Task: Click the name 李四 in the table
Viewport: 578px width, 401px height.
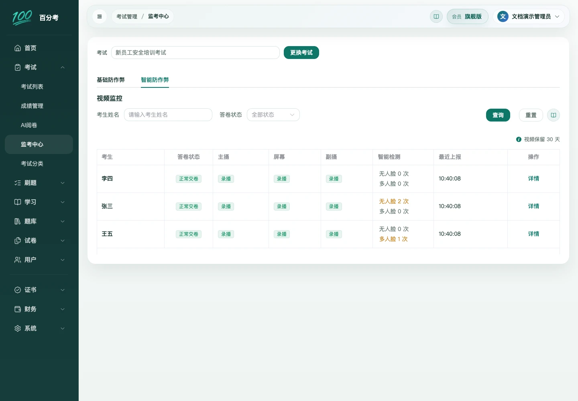Action: (107, 178)
